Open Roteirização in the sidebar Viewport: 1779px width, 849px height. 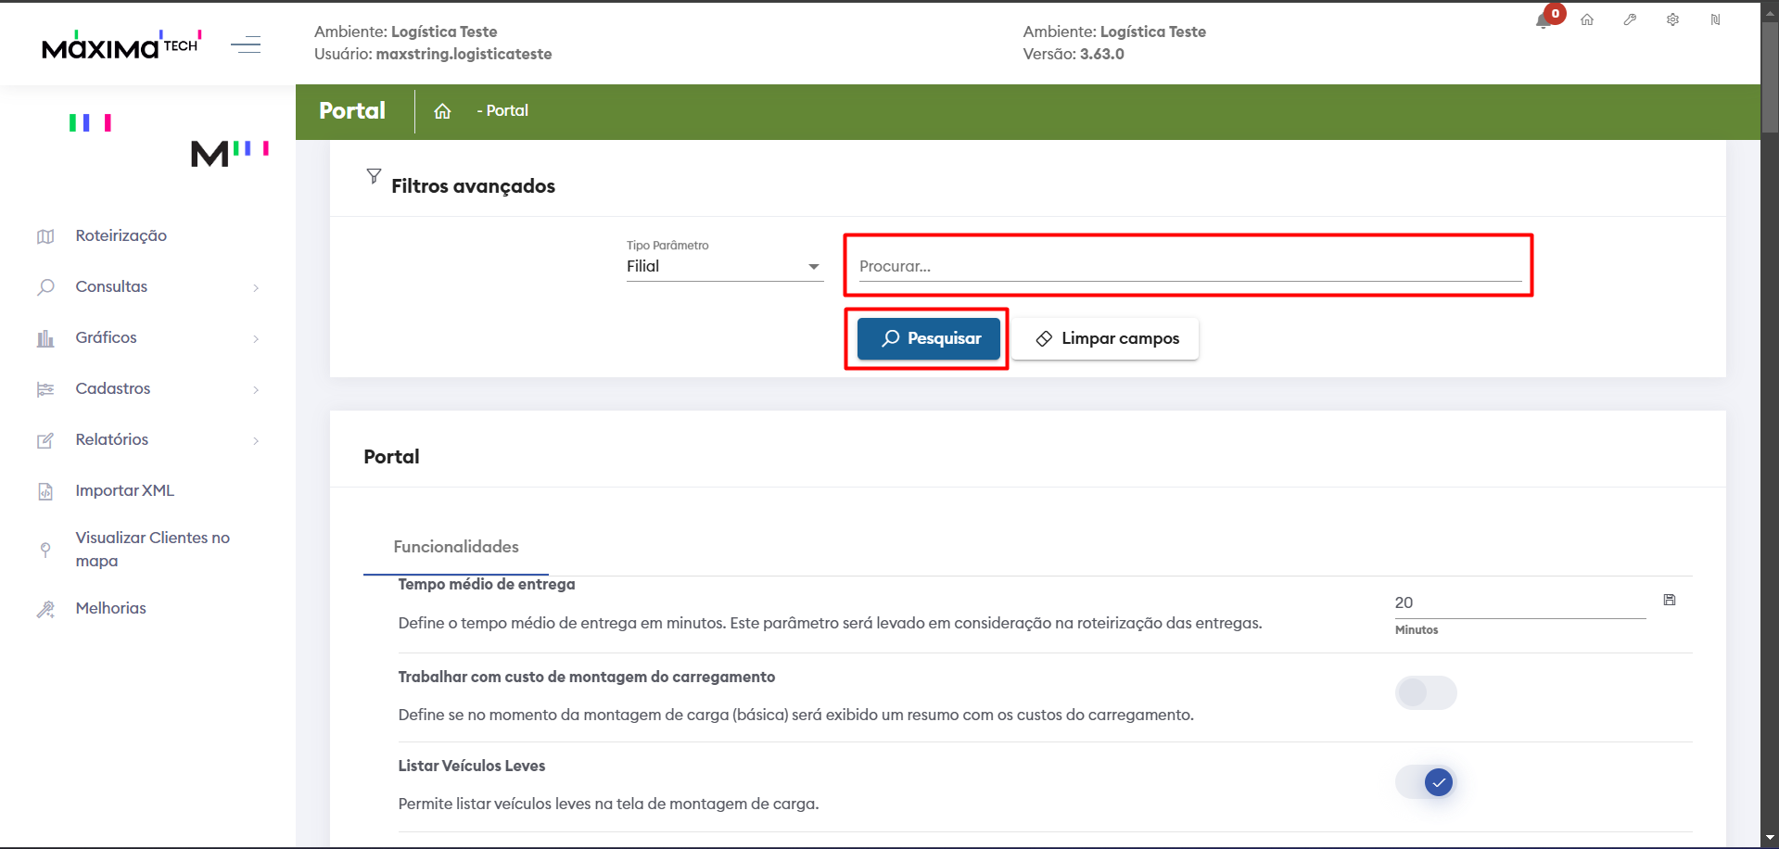click(121, 236)
